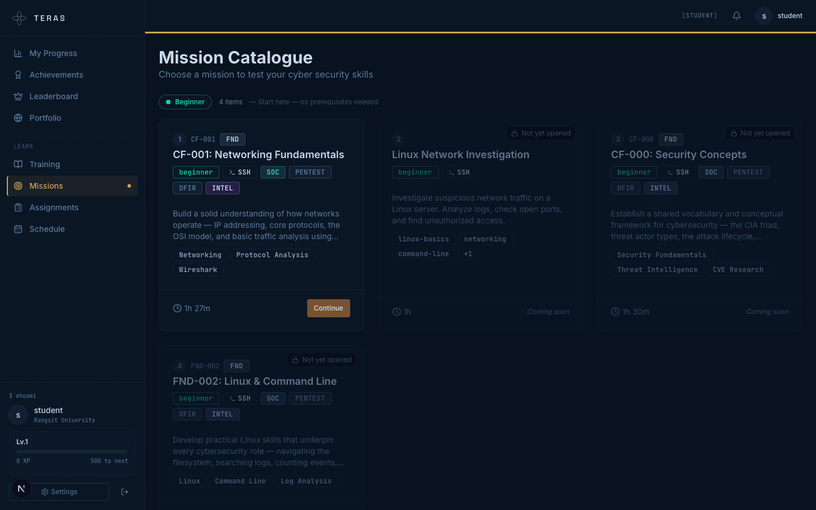Click the round N badge icon
Image resolution: width=816 pixels, height=510 pixels.
coord(22,488)
